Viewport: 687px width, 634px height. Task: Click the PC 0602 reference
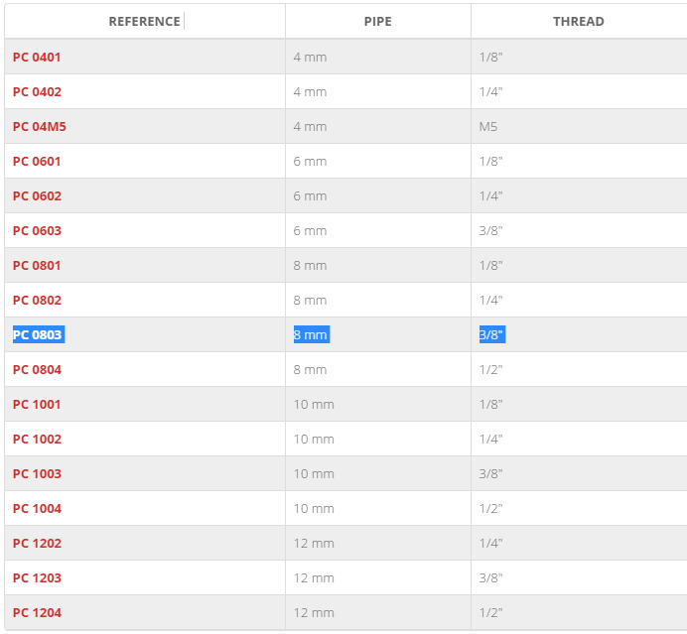click(38, 196)
